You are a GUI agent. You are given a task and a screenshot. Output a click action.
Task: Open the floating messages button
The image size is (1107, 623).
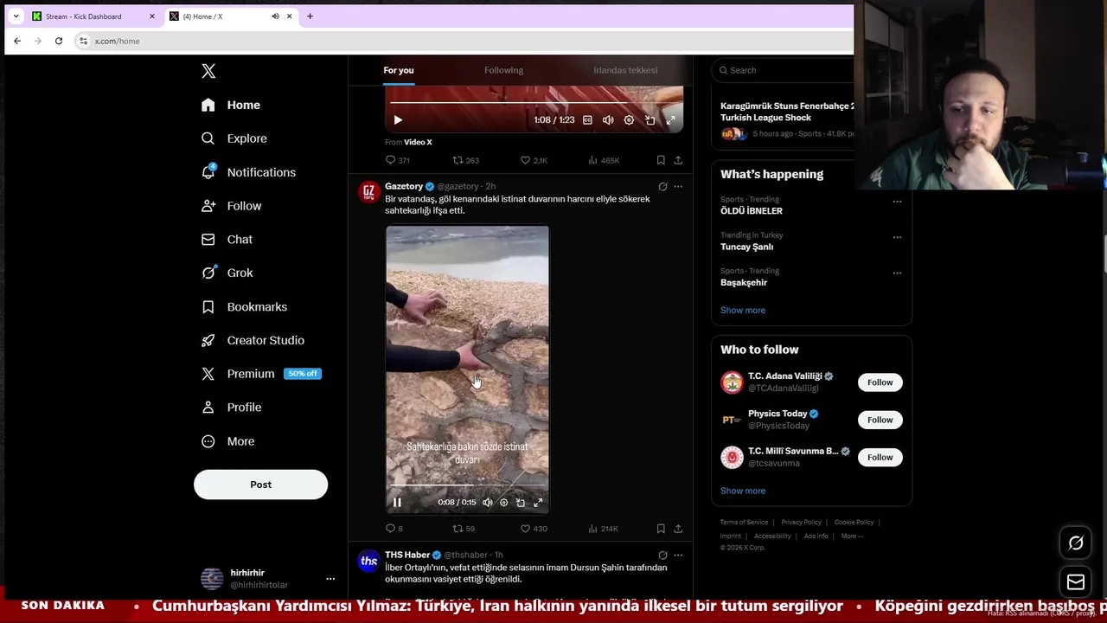tap(1076, 582)
